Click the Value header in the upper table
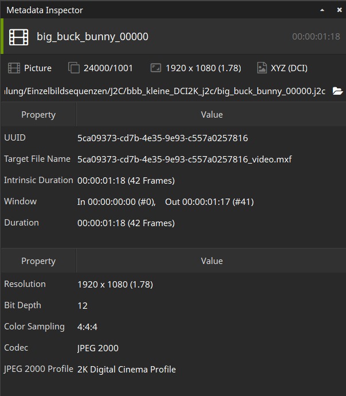 coord(211,115)
